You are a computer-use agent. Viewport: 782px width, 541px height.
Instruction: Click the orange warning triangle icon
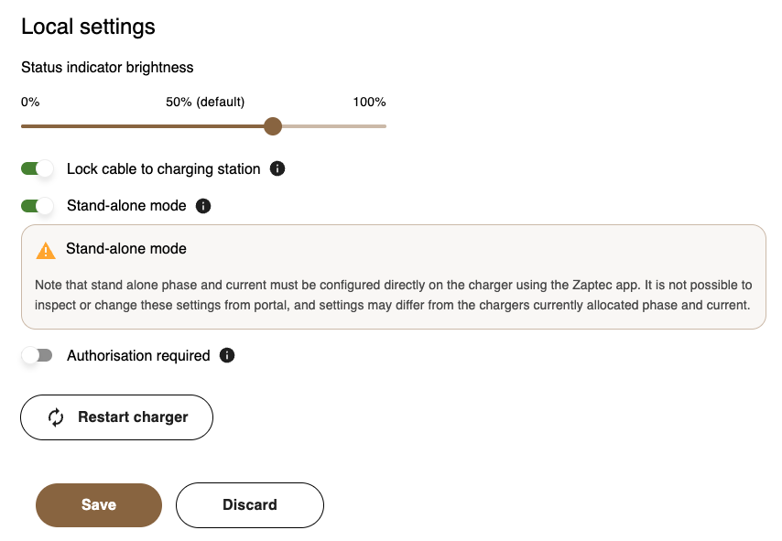pyautogui.click(x=46, y=250)
